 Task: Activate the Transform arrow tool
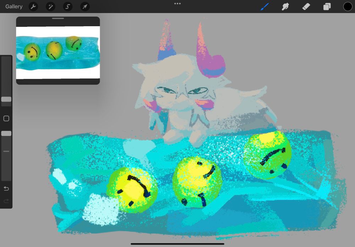pos(85,7)
